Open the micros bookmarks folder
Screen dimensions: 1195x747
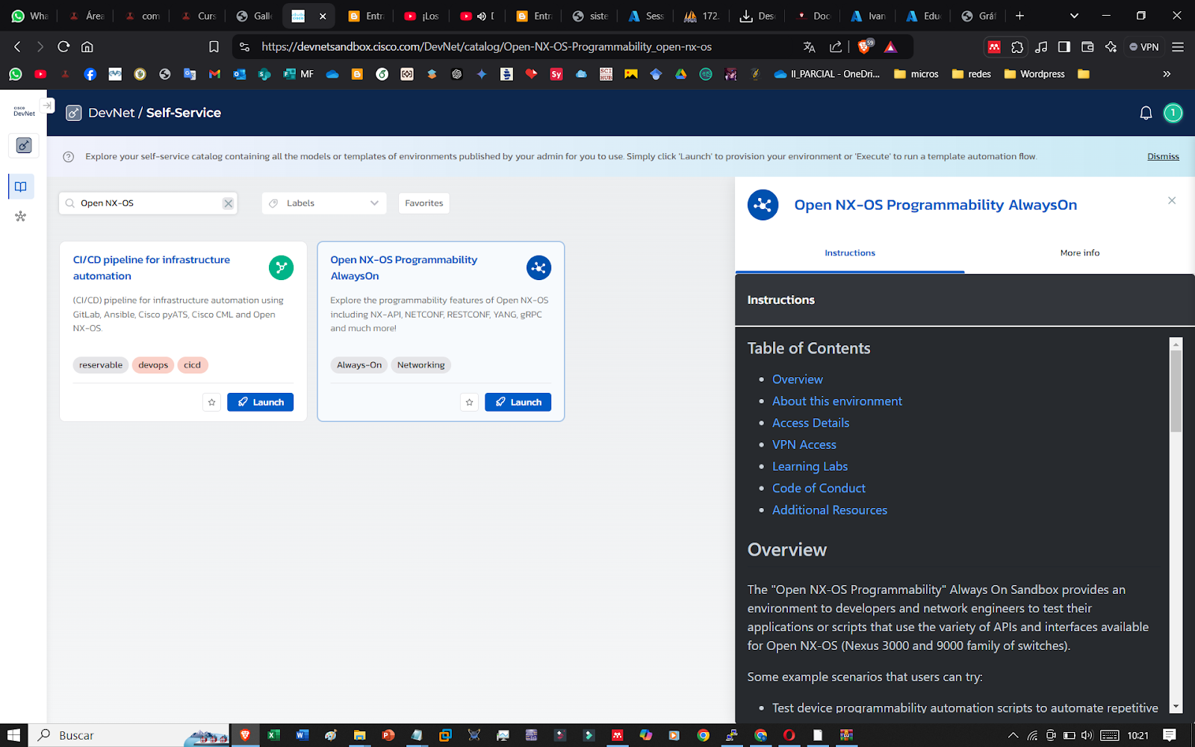coord(916,74)
